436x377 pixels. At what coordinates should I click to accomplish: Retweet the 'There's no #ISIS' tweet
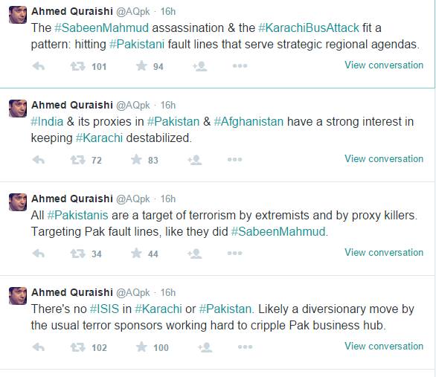point(77,347)
